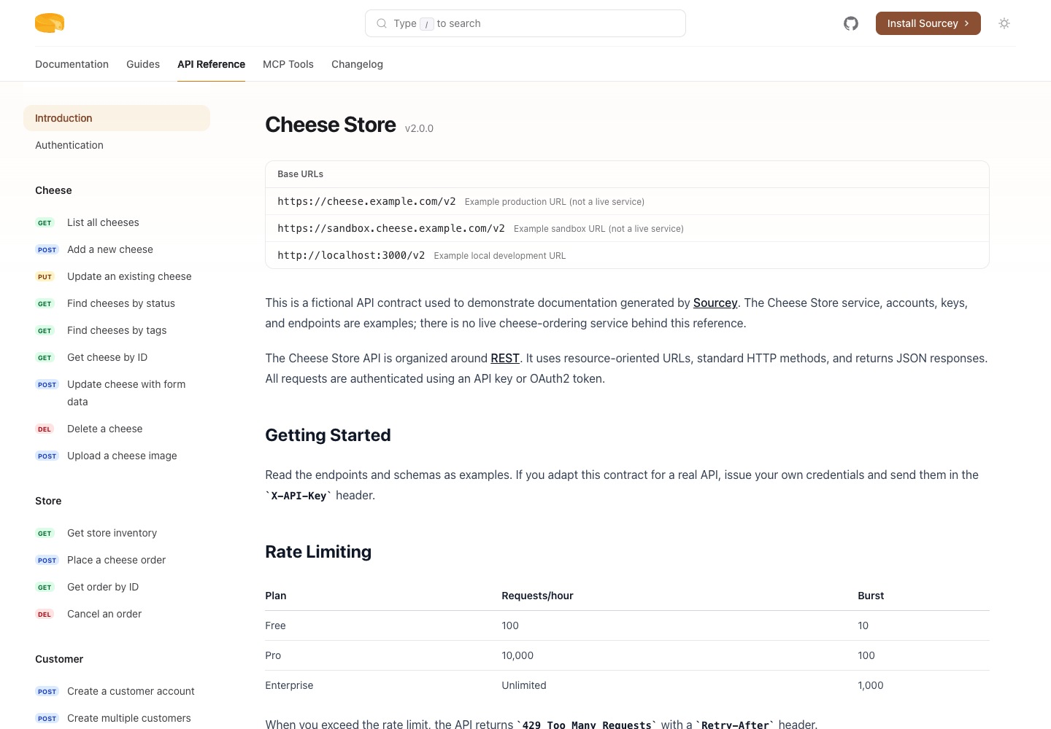Click the search magnifier icon
The width and height of the screenshot is (1051, 729).
click(382, 23)
